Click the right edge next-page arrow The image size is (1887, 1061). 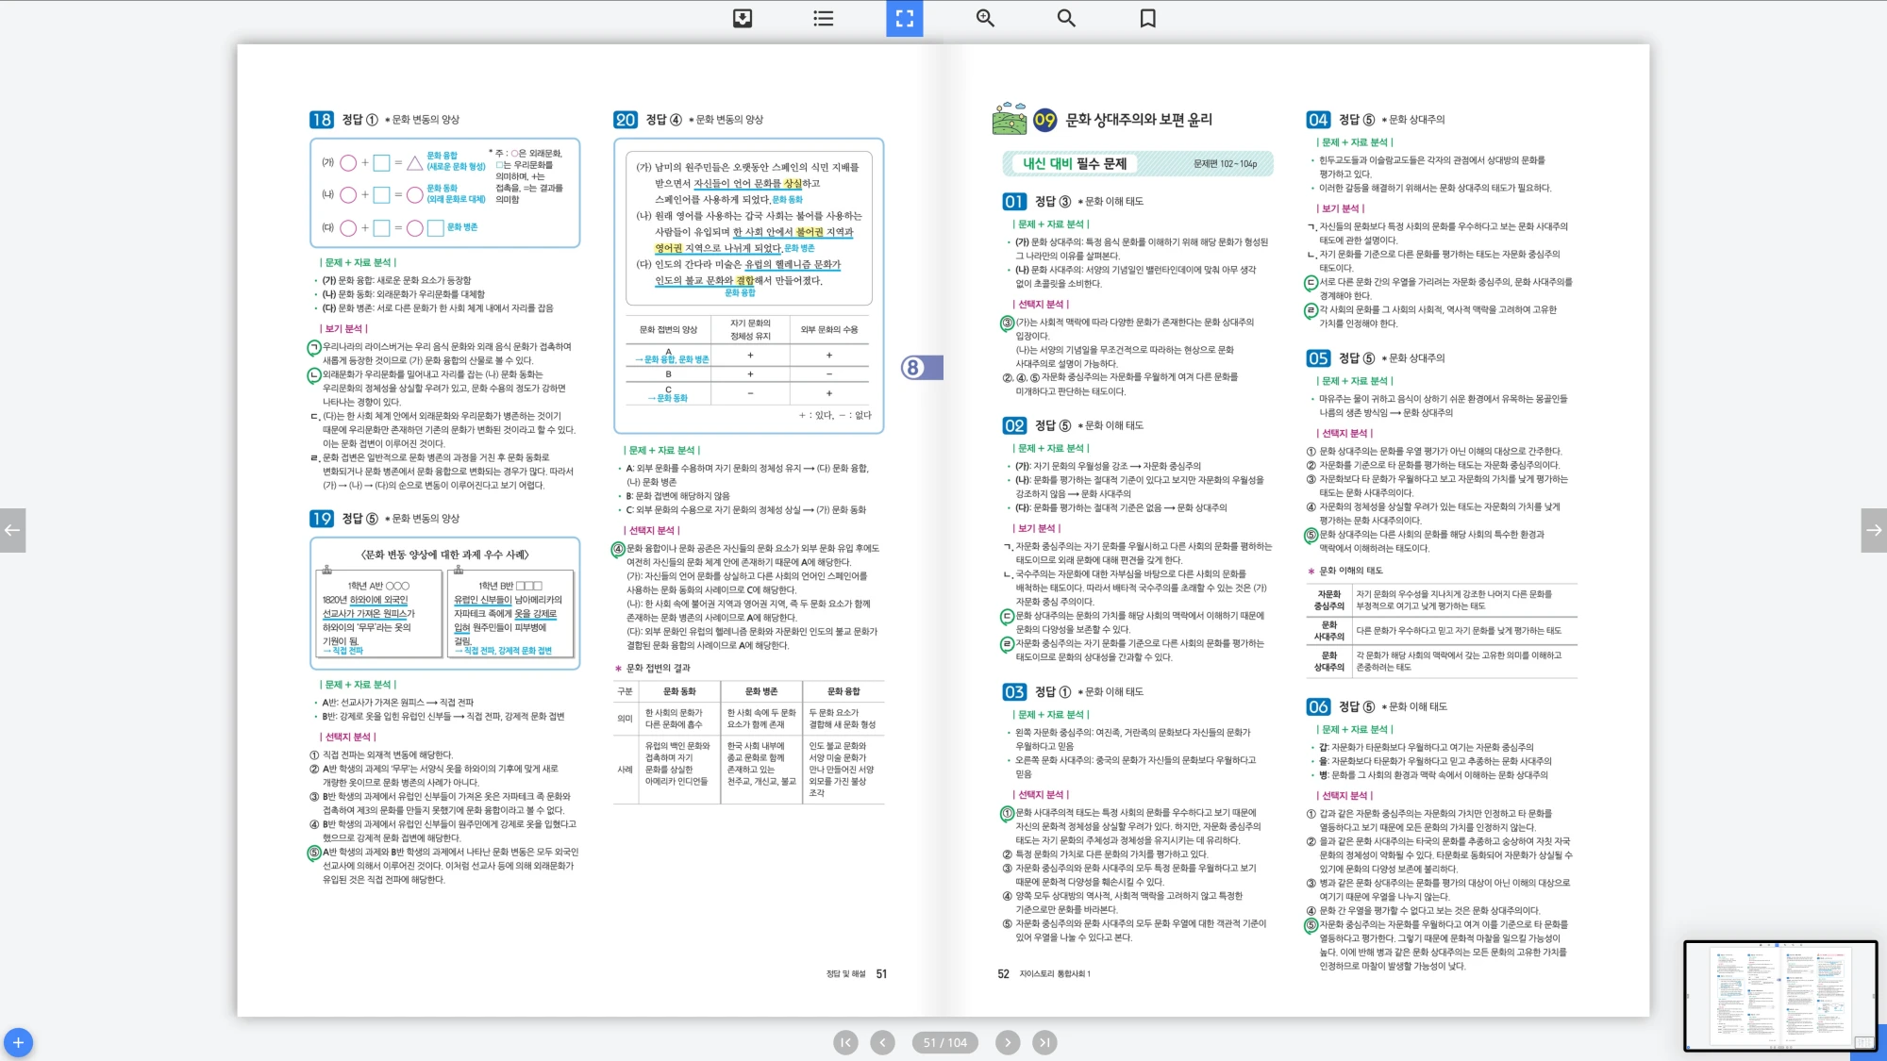1874,530
